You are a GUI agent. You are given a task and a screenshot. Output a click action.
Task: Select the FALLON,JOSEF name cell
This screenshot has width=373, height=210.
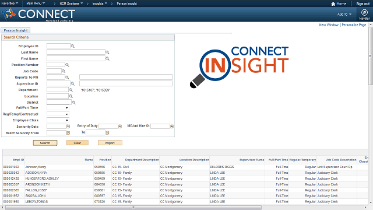coord(36,190)
